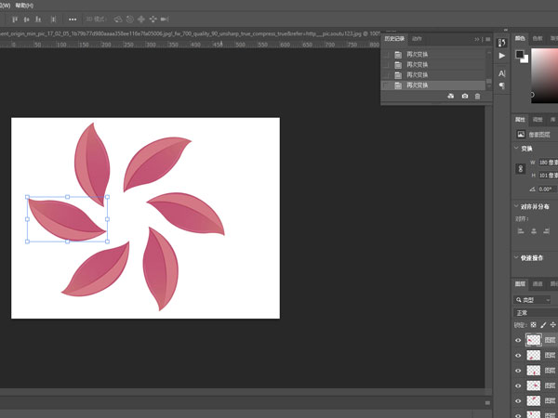Toggle visibility of the third layer
This screenshot has width=558, height=418.
(x=519, y=371)
